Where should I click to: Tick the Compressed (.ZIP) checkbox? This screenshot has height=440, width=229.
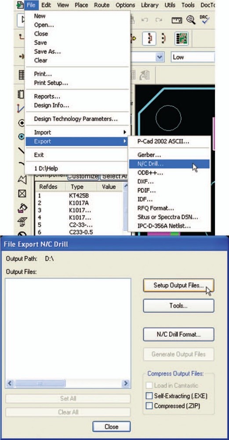tap(149, 406)
